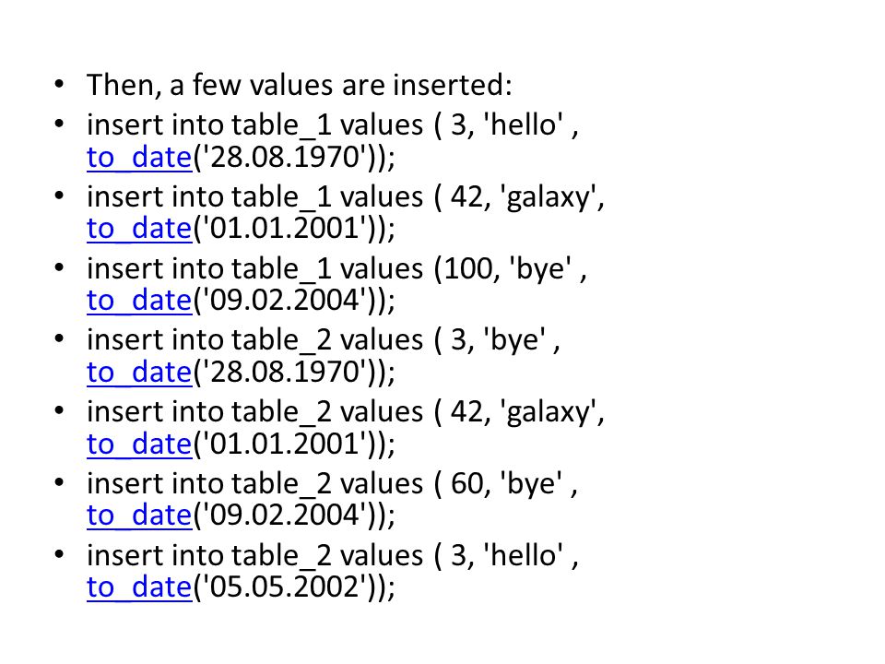This screenshot has width=885, height=664.
Task: Follow to_date link before '09.02.2004' in table_1
Action: click(x=139, y=301)
